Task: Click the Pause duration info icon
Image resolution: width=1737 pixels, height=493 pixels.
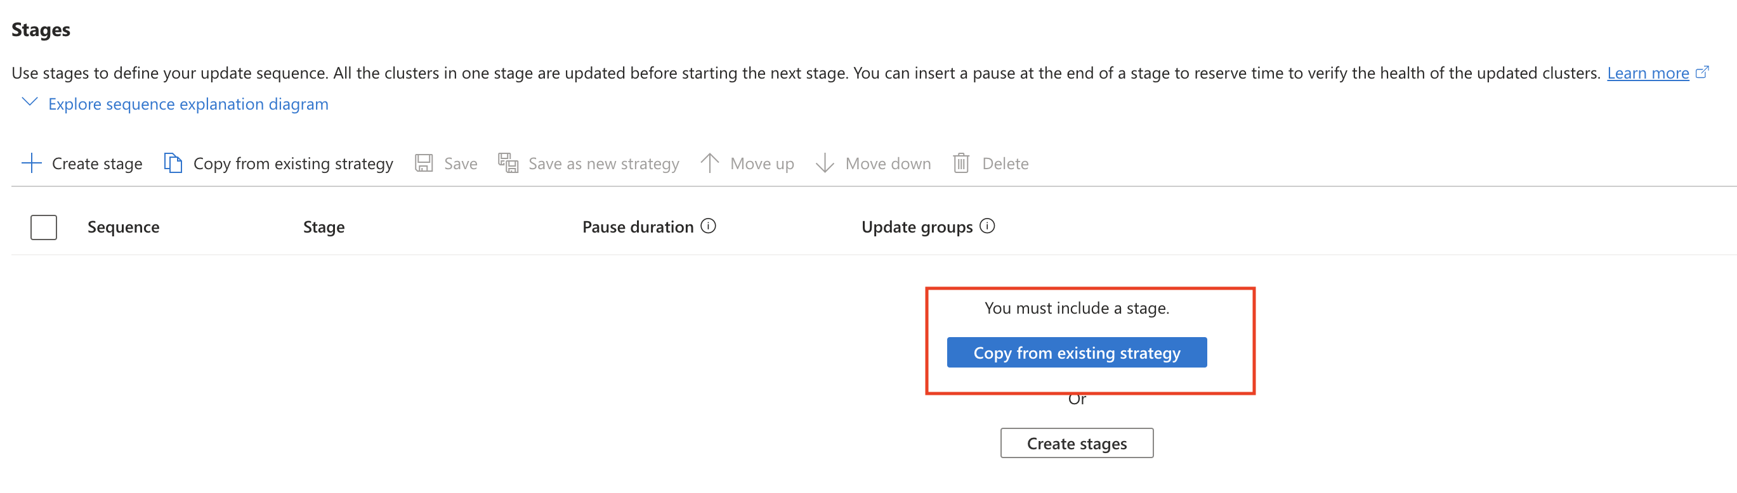Action: (x=708, y=226)
